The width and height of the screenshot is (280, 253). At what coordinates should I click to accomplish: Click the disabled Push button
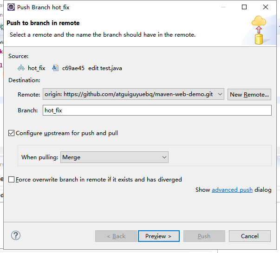coord(204,236)
